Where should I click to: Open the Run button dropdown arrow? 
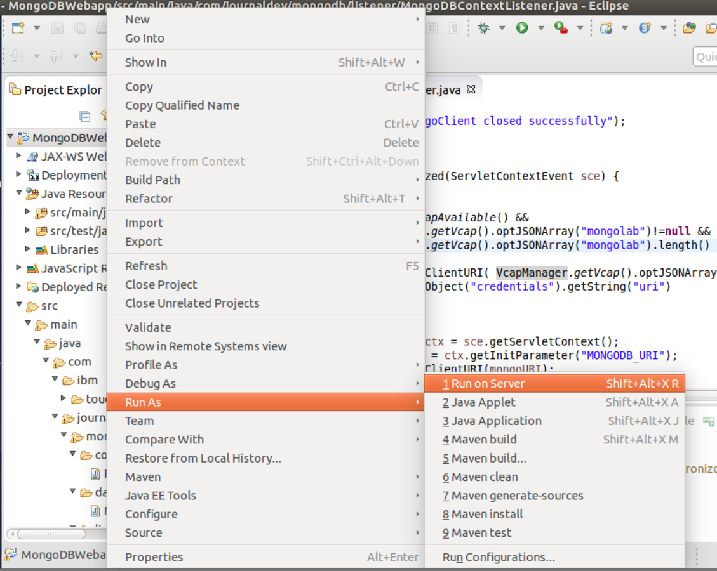coord(541,28)
